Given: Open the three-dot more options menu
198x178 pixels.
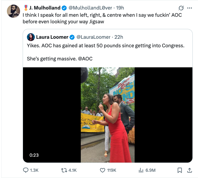Looking at the screenshot, I should [189, 8].
